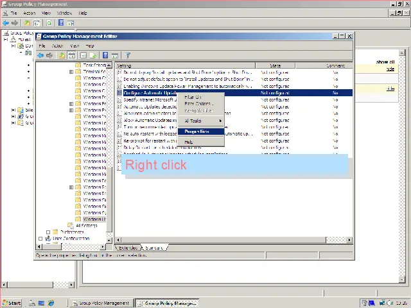411x308 pixels.
Task: Click the All Settings icon in tree
Action: click(x=71, y=225)
